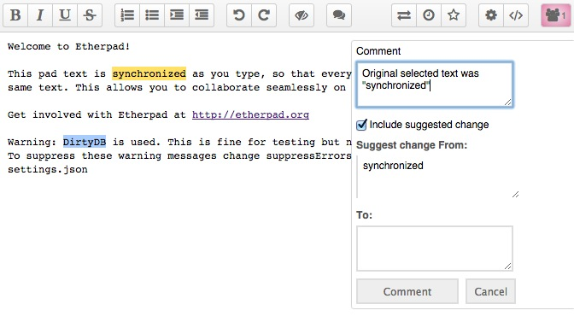Toggle bold formatting
Image resolution: width=574 pixels, height=316 pixels.
[x=15, y=15]
